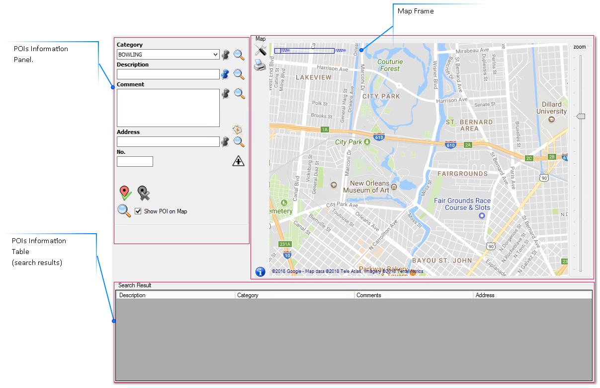The image size is (600, 388).
Task: Uncheck the Show POI on Map checkbox
Action: point(138,211)
